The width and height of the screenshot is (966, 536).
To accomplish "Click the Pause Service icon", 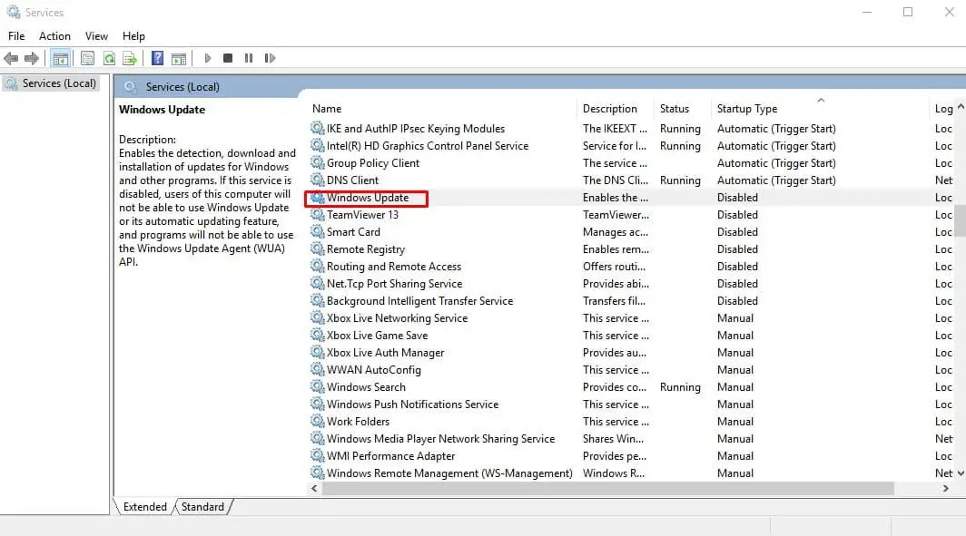I will coord(249,58).
